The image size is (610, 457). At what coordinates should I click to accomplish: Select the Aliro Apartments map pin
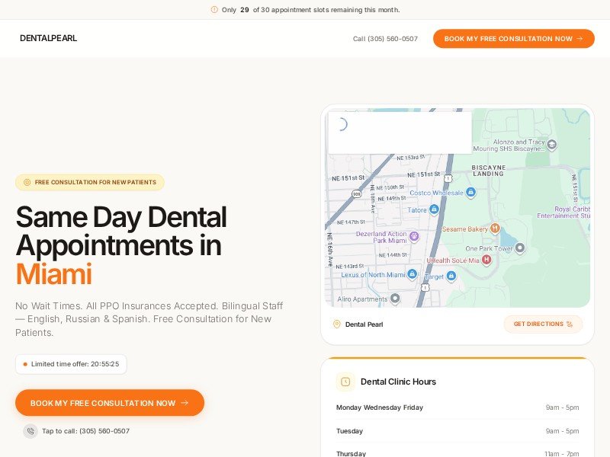pos(395,299)
